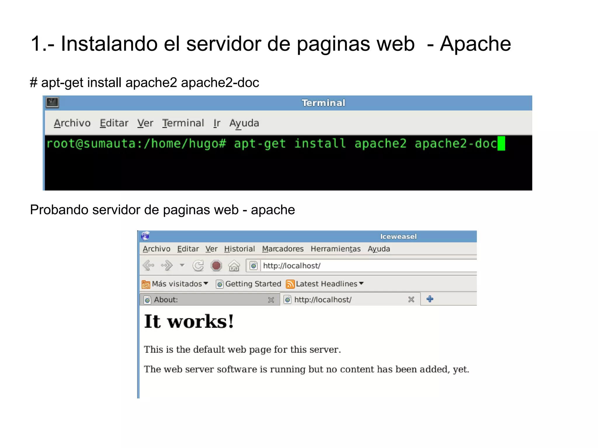This screenshot has width=598, height=448.
Task: Open Marcadores menu in Iceweasel
Action: pos(283,249)
